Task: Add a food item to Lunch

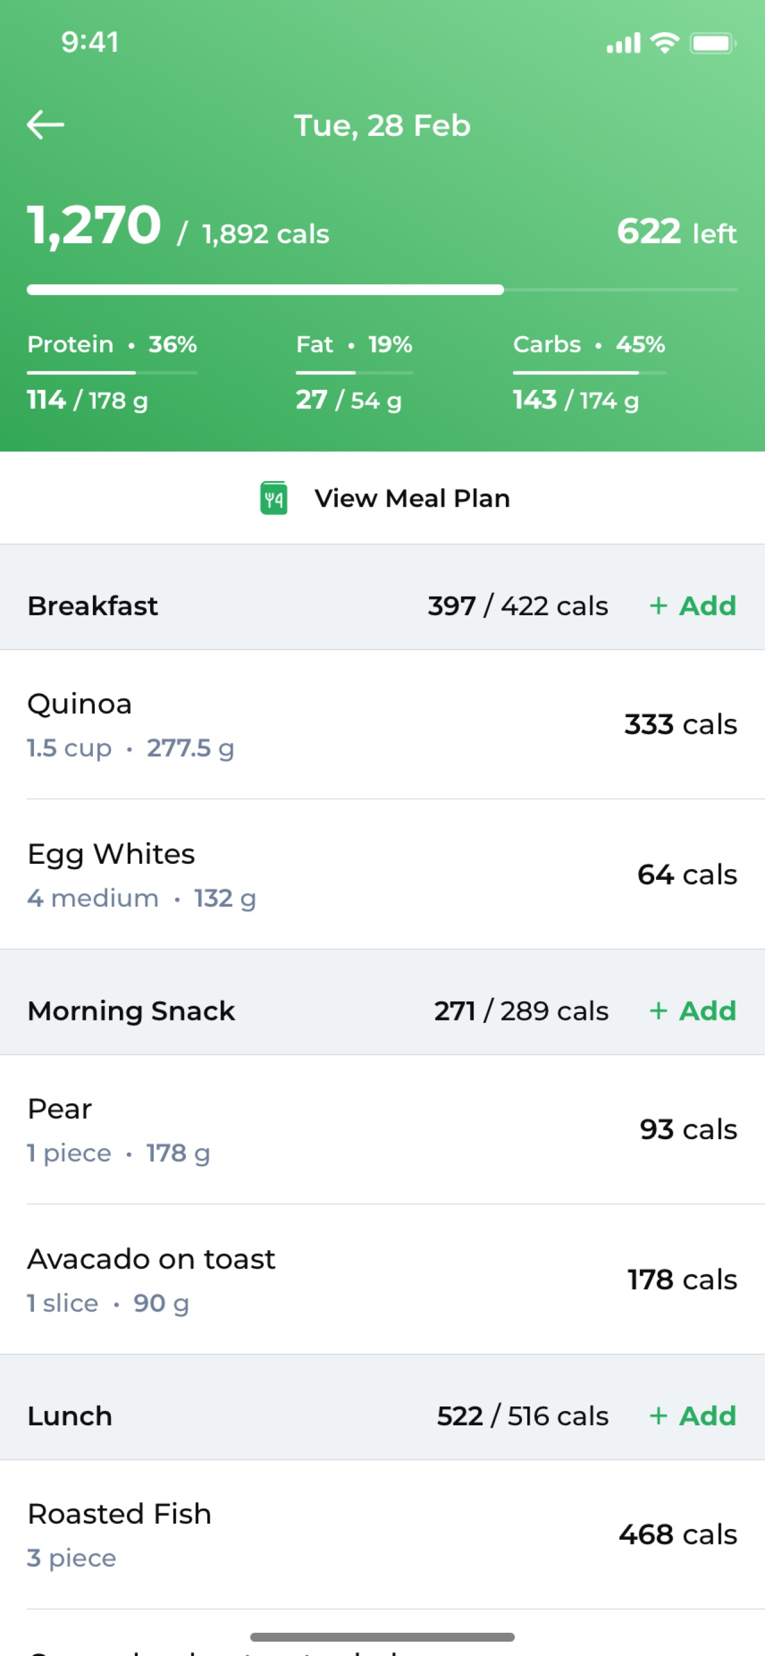Action: coord(692,1416)
